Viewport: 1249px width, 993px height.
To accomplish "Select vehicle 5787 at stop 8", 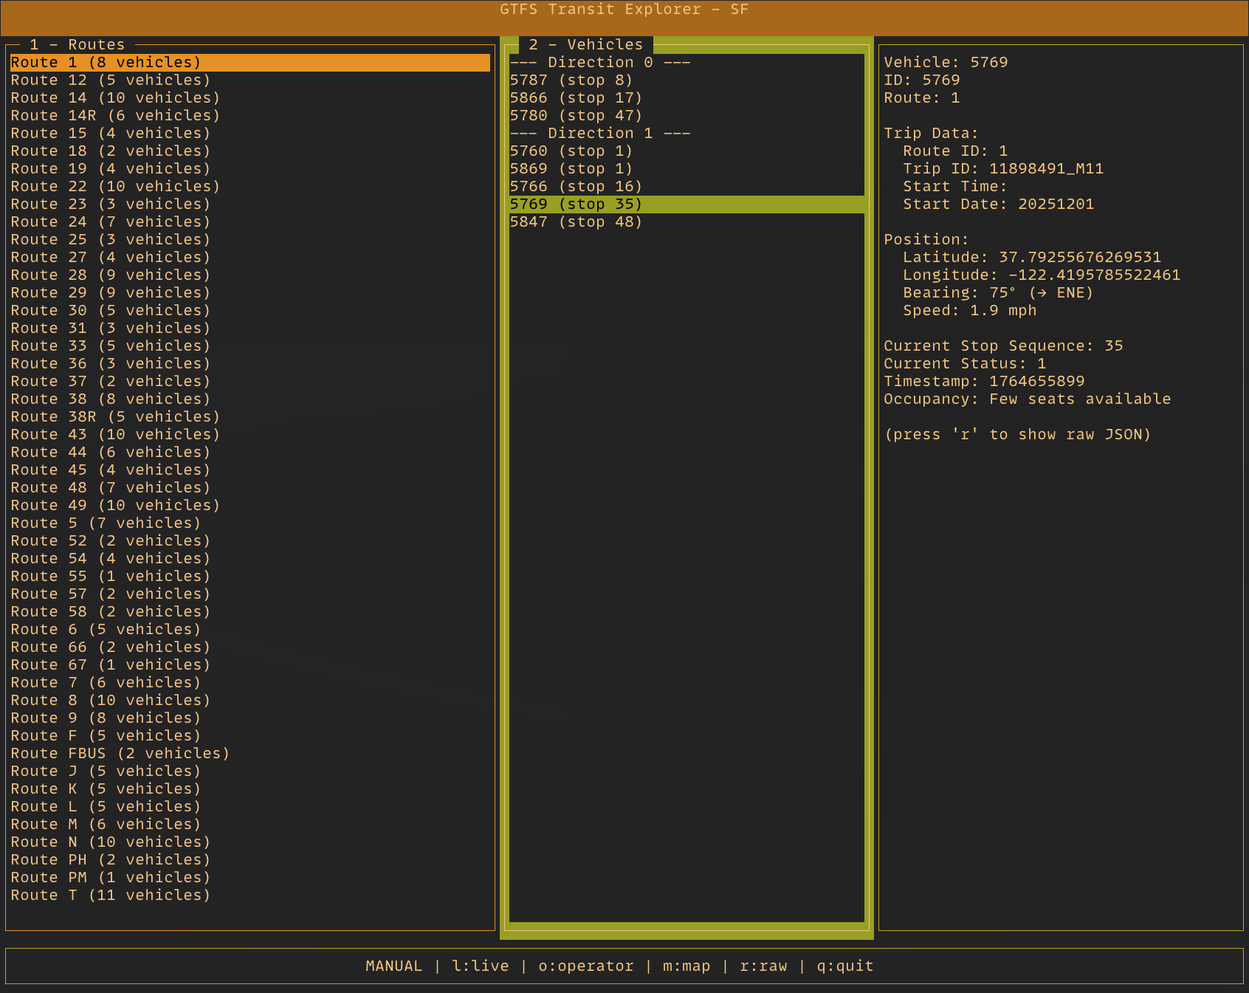I will pyautogui.click(x=571, y=80).
